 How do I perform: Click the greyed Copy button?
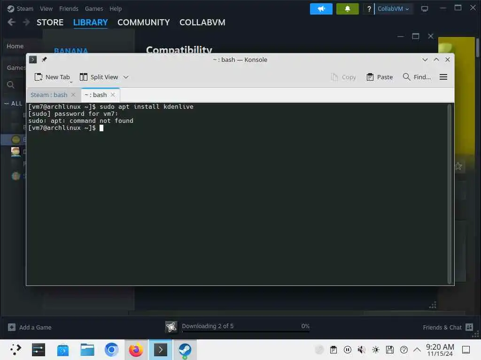pos(343,77)
